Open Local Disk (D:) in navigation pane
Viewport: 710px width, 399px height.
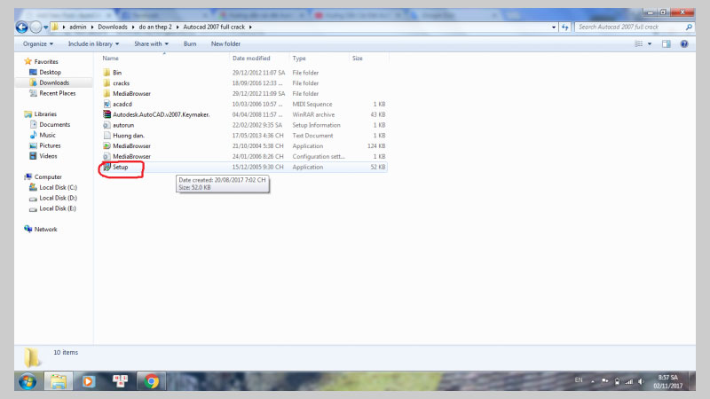click(58, 198)
